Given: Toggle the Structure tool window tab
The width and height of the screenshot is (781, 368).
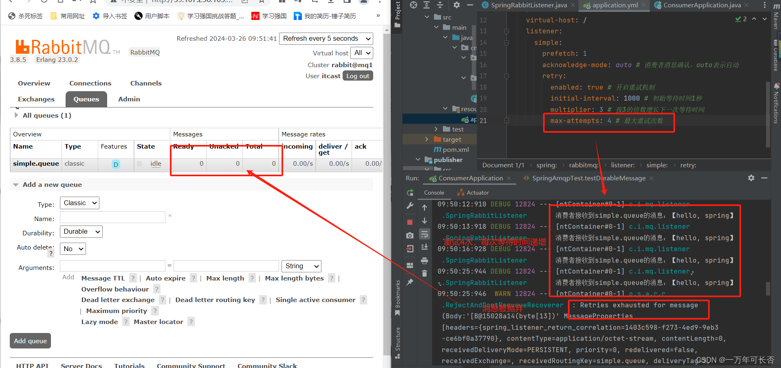Looking at the screenshot, I should pyautogui.click(x=398, y=343).
